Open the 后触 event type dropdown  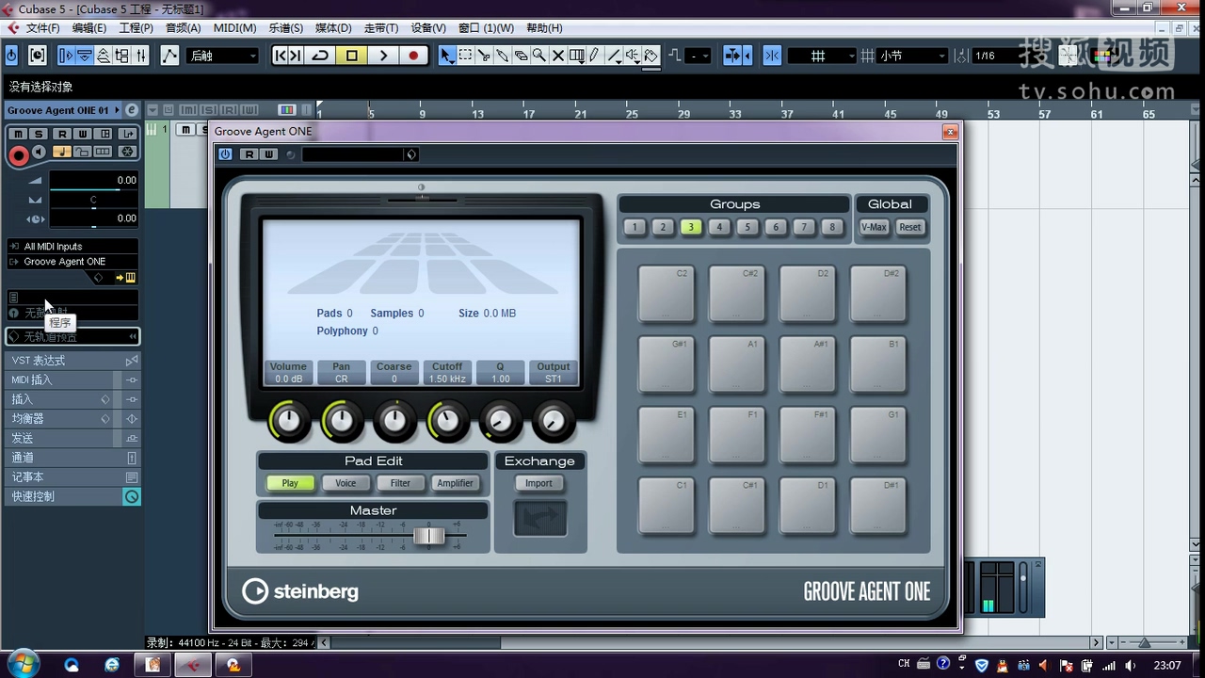click(x=222, y=55)
